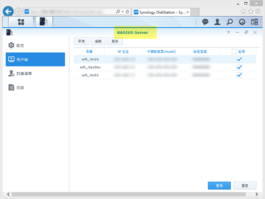Open the 設定 settings section
265x199 pixels.
point(35,45)
